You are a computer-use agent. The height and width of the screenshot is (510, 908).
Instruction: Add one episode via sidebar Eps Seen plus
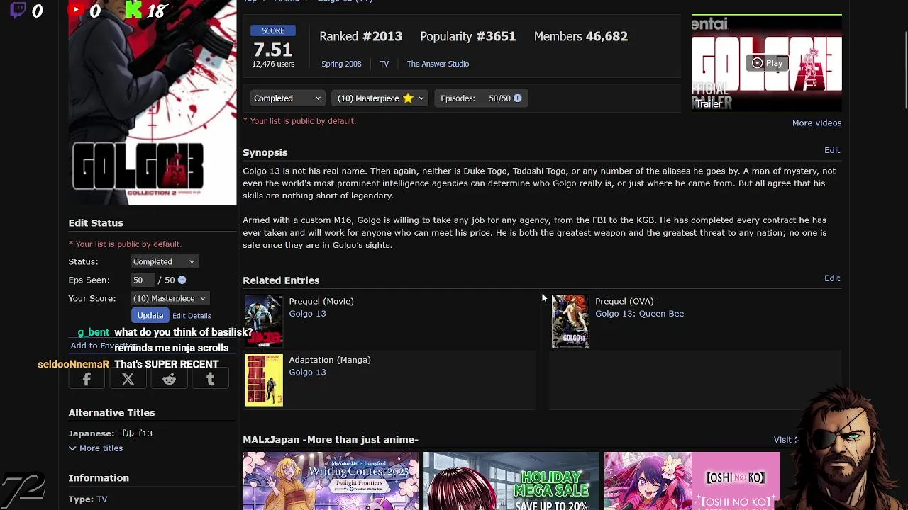182,280
